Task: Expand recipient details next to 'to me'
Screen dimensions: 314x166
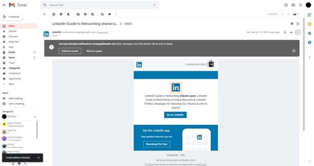Action: 59,35
